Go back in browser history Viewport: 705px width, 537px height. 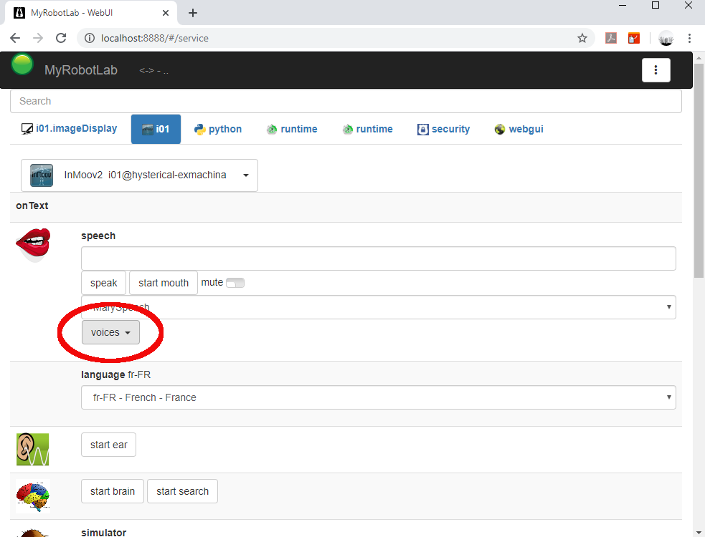15,38
